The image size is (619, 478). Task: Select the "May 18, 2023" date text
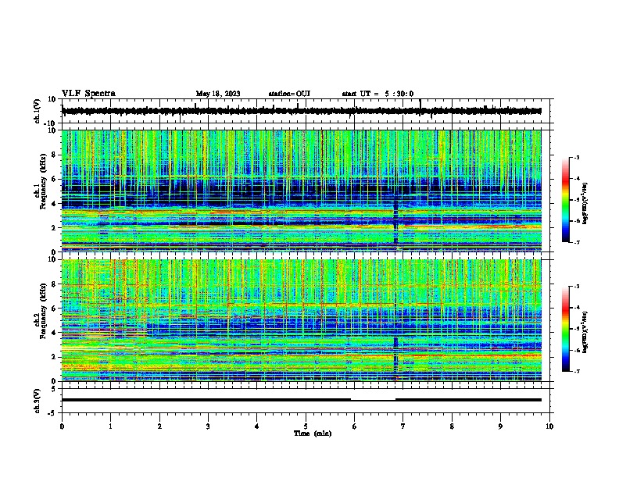click(218, 94)
